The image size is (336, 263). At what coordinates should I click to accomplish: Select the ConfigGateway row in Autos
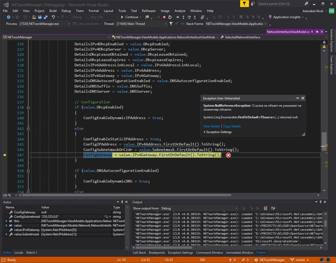tap(64, 212)
